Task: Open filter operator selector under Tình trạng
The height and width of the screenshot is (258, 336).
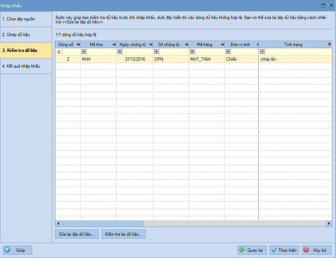Action: (x=262, y=52)
